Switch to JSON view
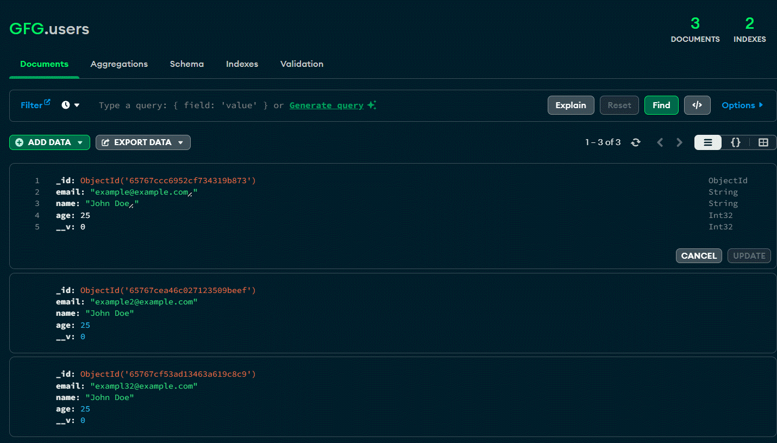Image resolution: width=777 pixels, height=443 pixels. [x=735, y=142]
